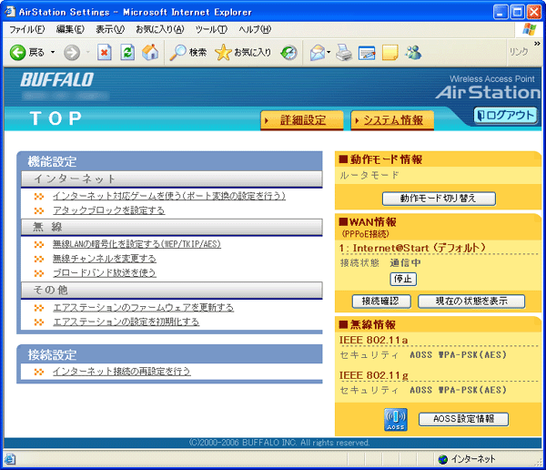This screenshot has width=546, height=470.
Task: Click the AOSS設定情報 button
Action: click(x=463, y=419)
